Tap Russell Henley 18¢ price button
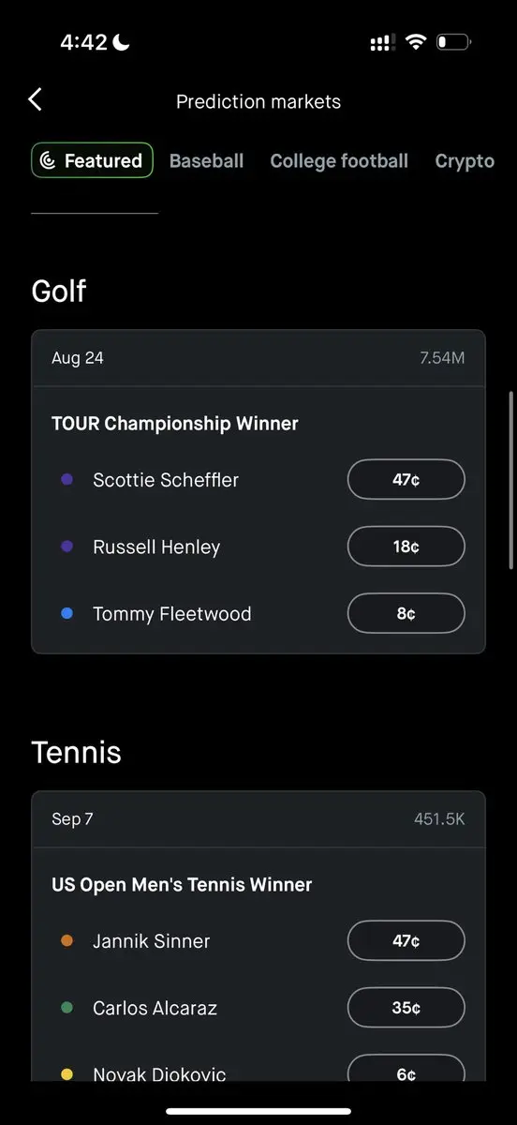Image resolution: width=517 pixels, height=1125 pixels. click(406, 547)
